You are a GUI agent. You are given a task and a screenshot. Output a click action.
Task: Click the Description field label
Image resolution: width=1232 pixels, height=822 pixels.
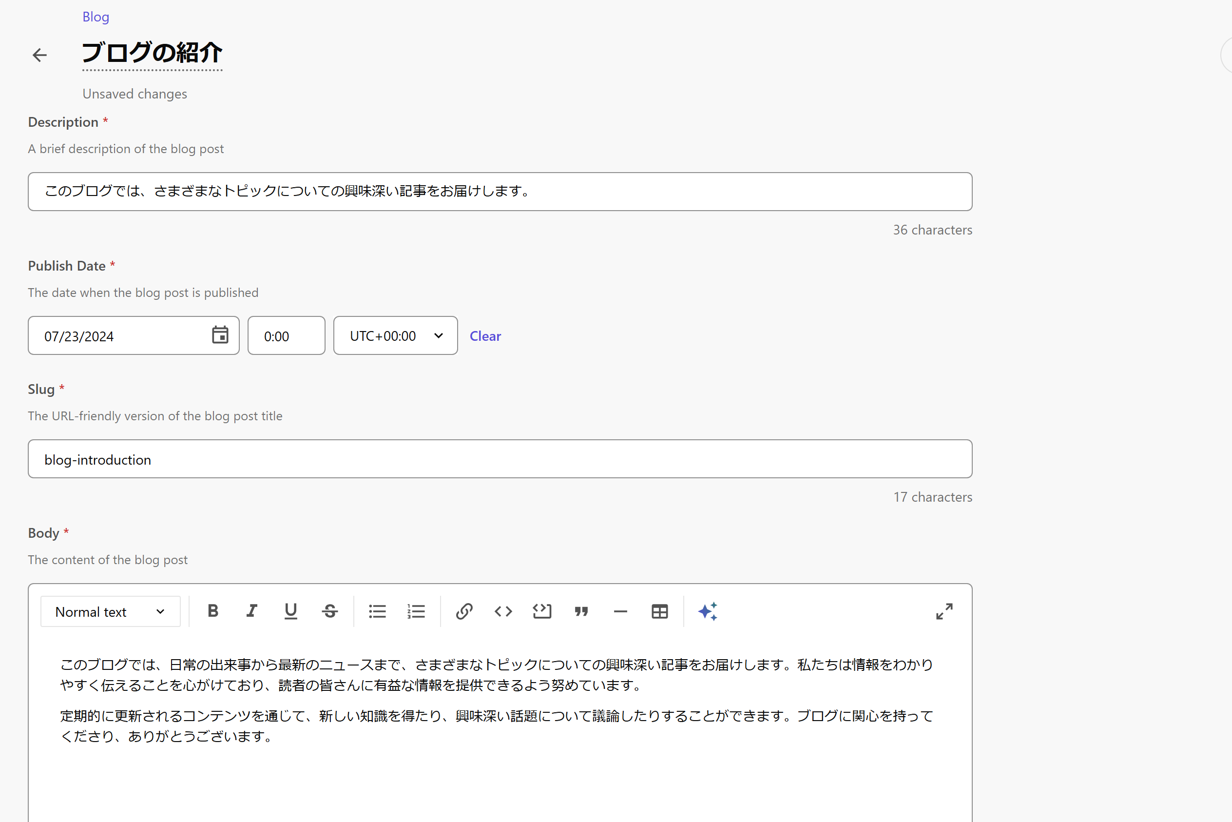pos(63,122)
